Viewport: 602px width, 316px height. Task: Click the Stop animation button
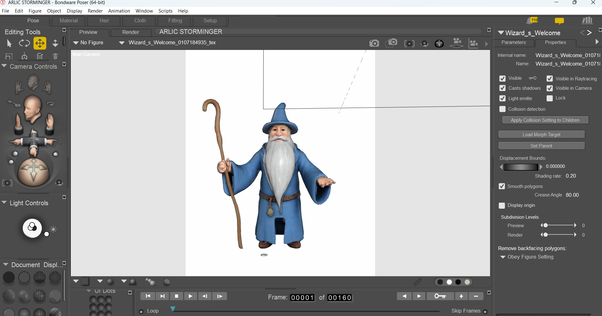pos(177,296)
